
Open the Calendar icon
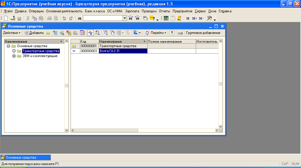173,18
